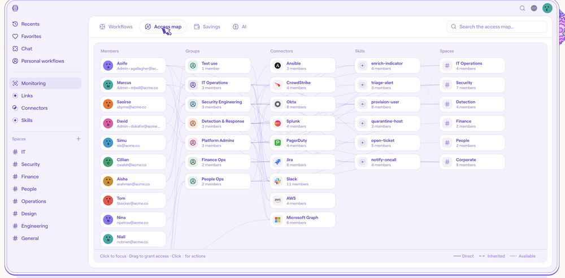
Task: Add a new space with plus icon
Action: (x=78, y=139)
